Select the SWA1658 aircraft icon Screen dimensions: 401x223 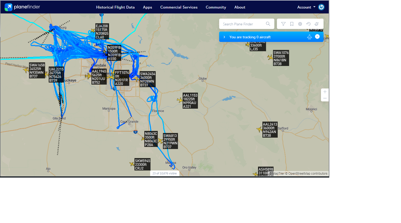[x=26, y=70]
